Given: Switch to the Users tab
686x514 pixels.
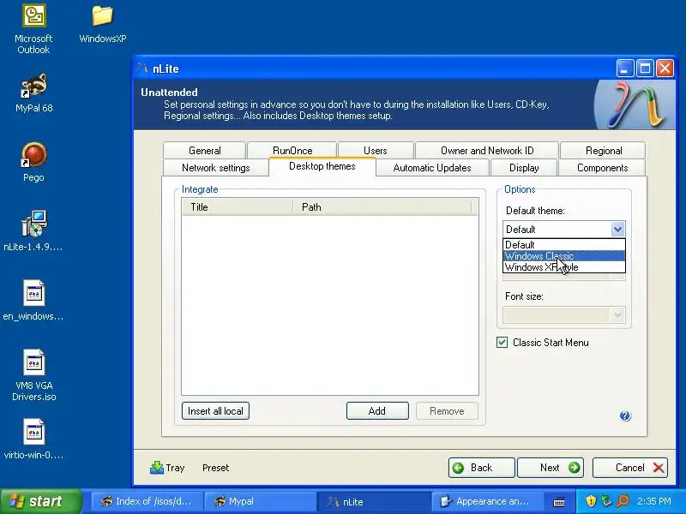Looking at the screenshot, I should pyautogui.click(x=376, y=151).
